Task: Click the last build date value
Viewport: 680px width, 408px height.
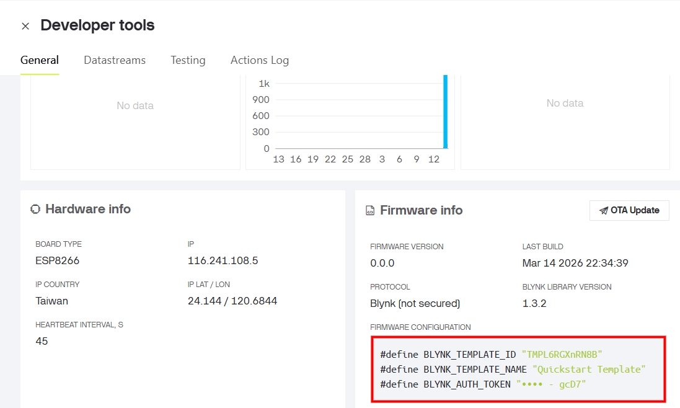Action: (575, 264)
